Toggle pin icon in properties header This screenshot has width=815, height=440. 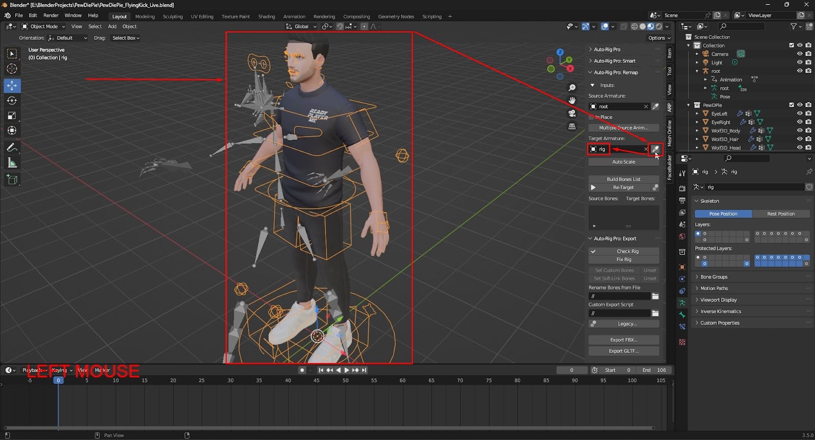(x=809, y=172)
